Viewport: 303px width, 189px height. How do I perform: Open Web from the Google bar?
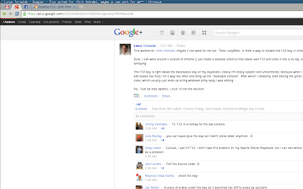88,22
